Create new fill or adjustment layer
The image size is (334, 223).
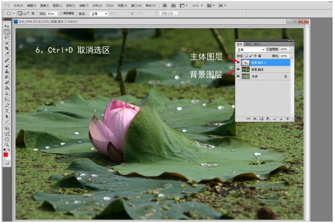(268, 119)
